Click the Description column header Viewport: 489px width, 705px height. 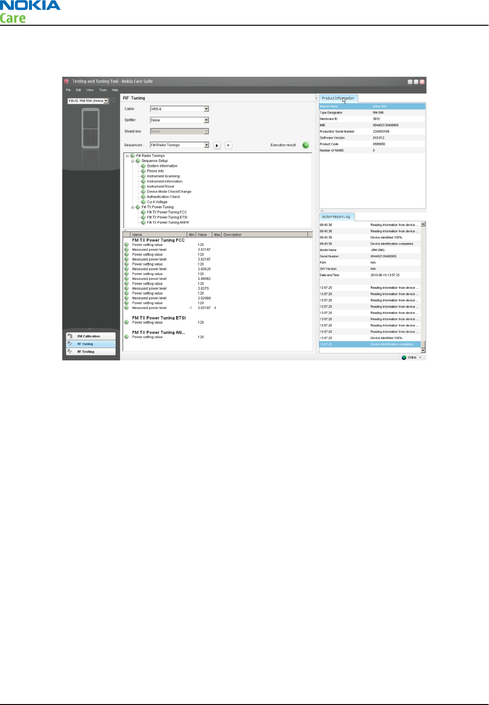click(x=265, y=235)
